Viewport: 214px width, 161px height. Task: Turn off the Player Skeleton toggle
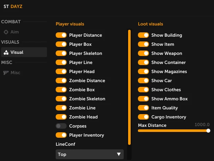click(x=61, y=53)
